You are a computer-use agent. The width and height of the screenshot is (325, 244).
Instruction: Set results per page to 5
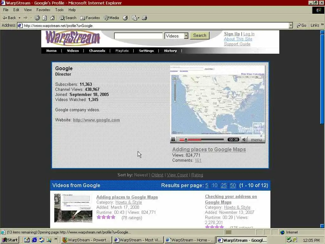207,185
